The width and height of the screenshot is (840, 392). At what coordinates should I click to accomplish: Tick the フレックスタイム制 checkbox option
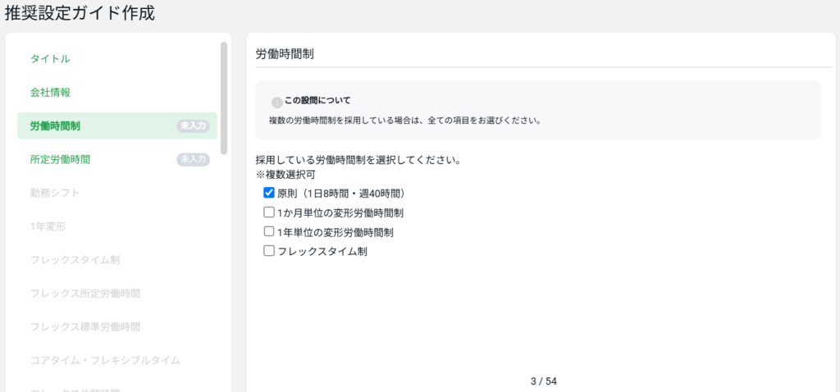268,252
